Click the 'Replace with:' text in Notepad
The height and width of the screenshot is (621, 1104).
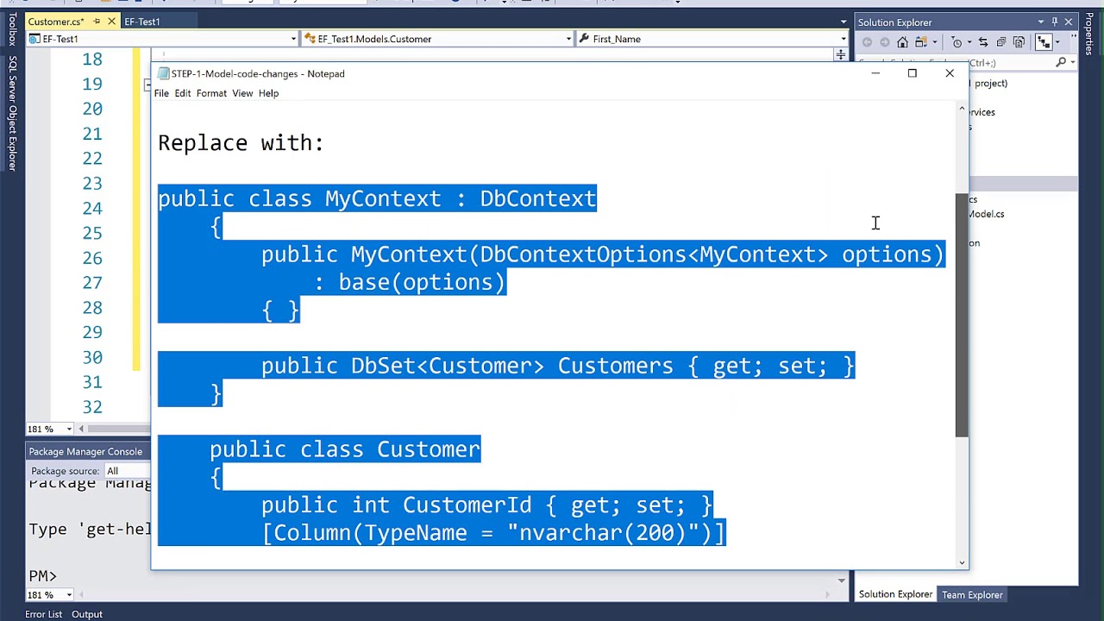coord(241,143)
